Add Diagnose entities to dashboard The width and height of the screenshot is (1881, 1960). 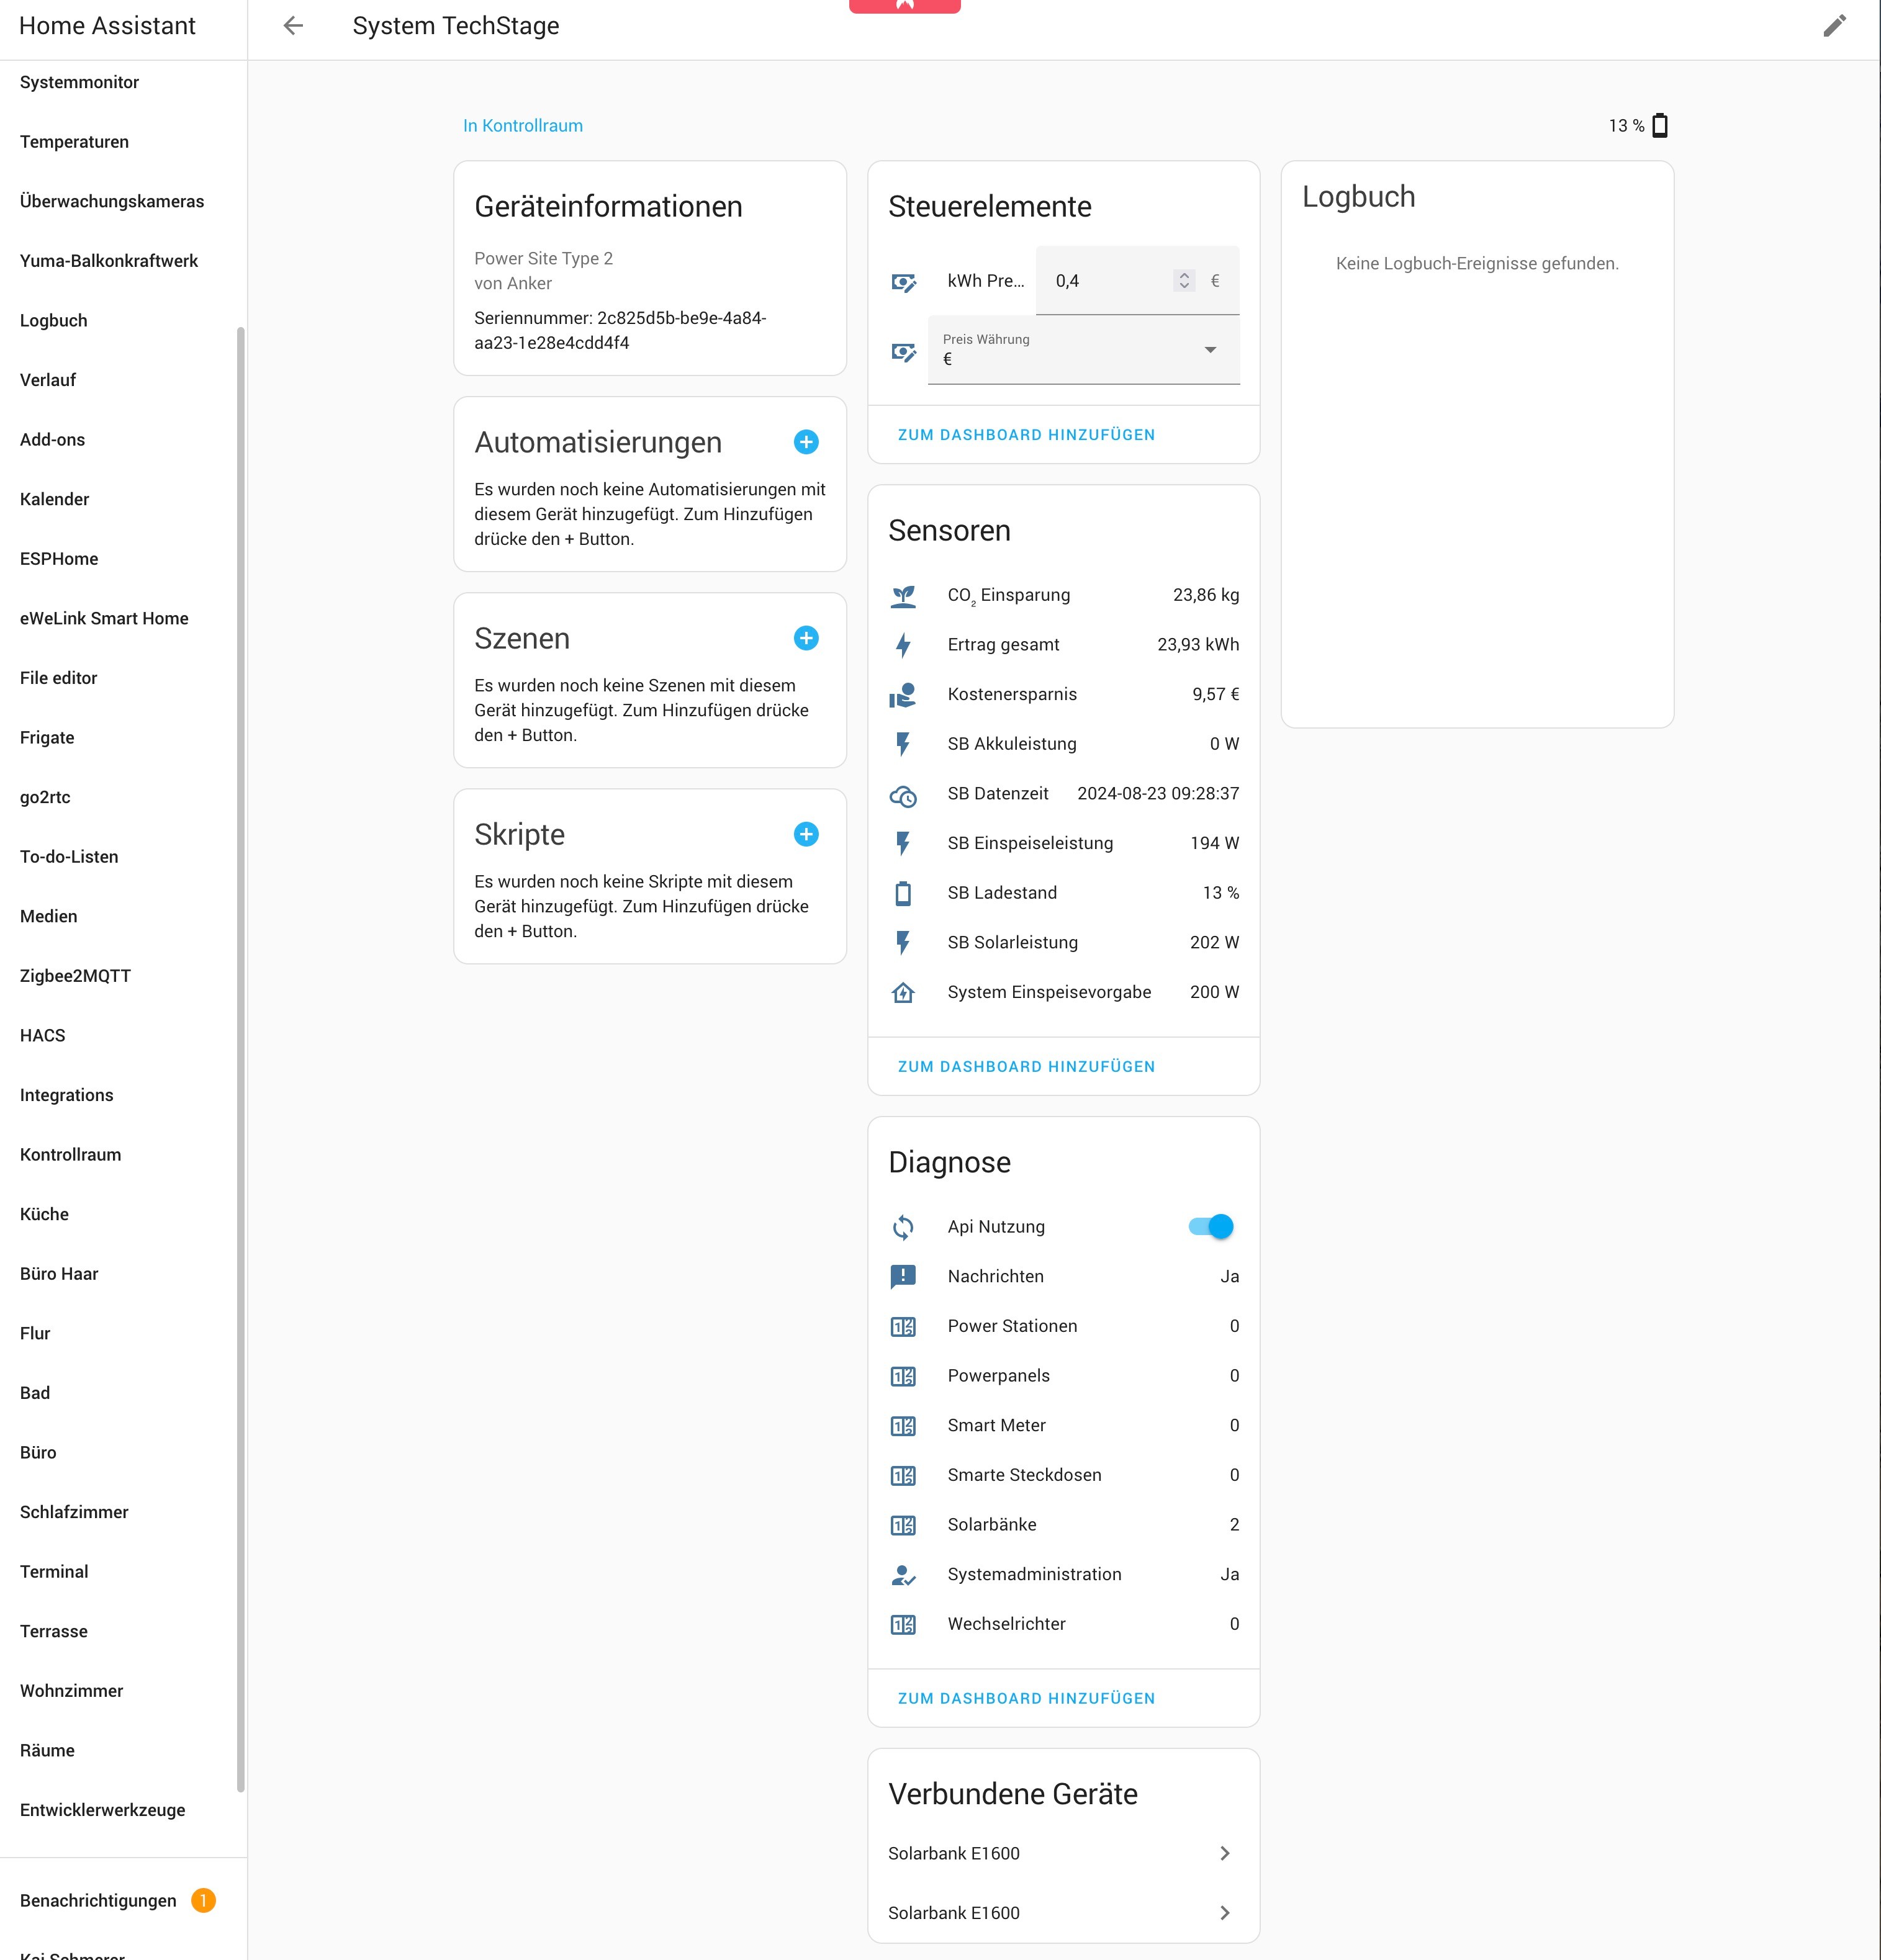click(x=1026, y=1699)
